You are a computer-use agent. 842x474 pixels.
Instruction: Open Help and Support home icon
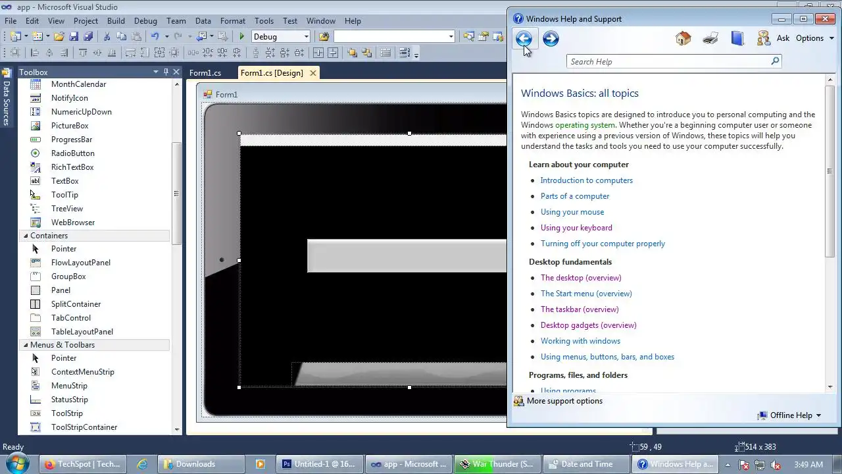point(683,38)
